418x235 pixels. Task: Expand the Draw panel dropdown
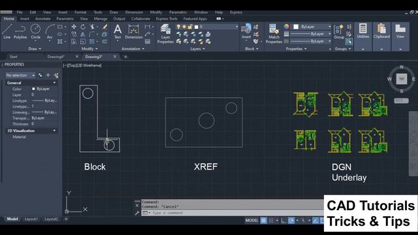click(35, 49)
